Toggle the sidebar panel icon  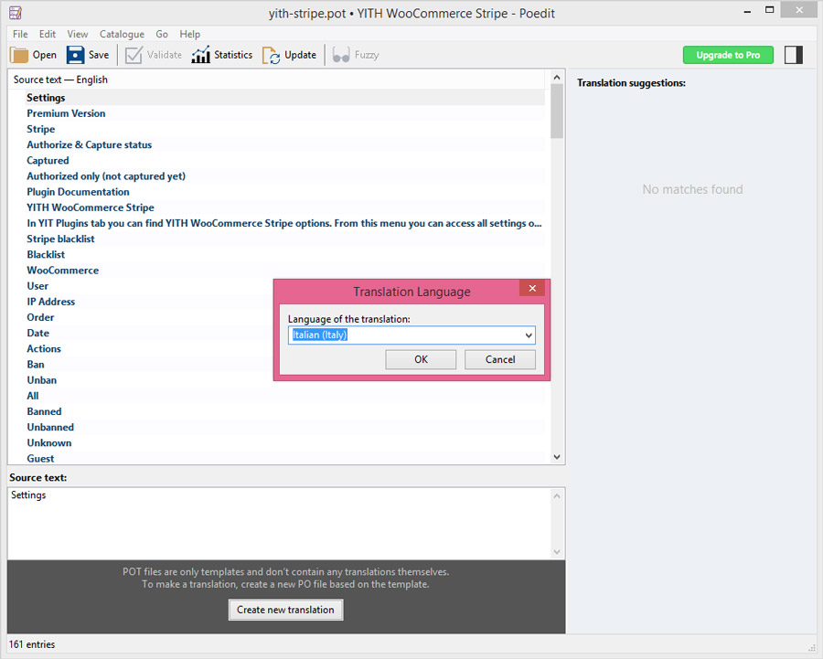click(x=794, y=55)
